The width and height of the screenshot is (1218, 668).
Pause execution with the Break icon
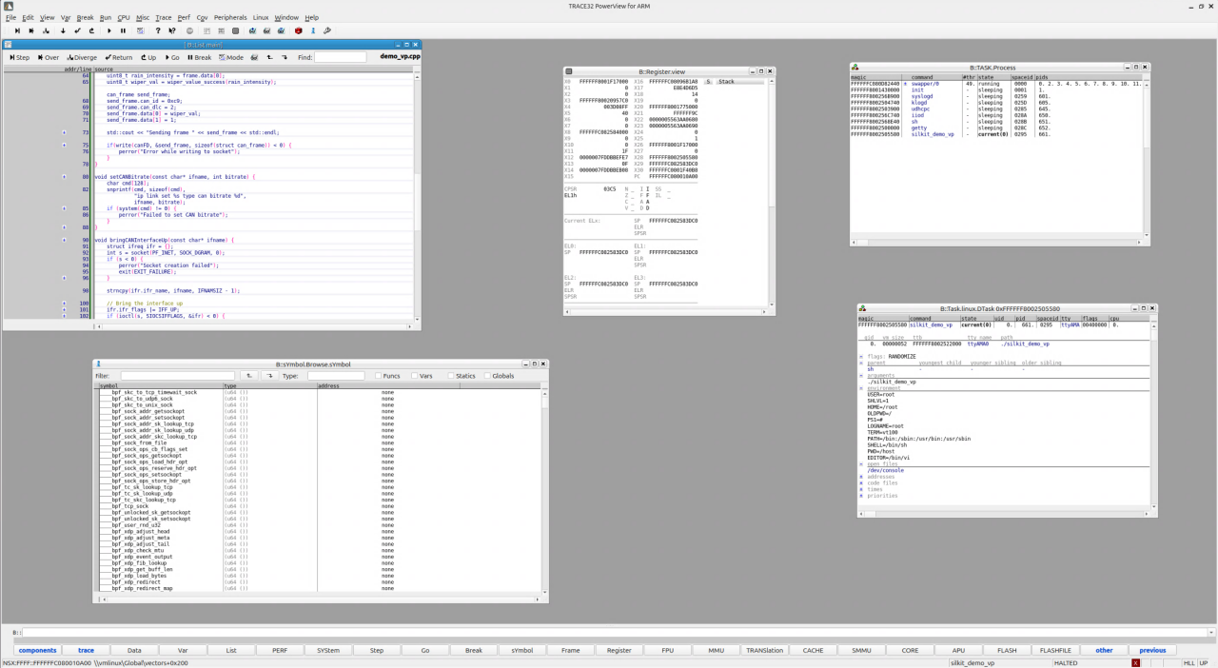pos(123,30)
